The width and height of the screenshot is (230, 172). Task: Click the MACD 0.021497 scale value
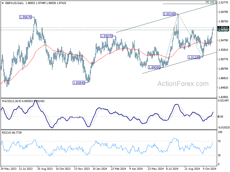223,101
